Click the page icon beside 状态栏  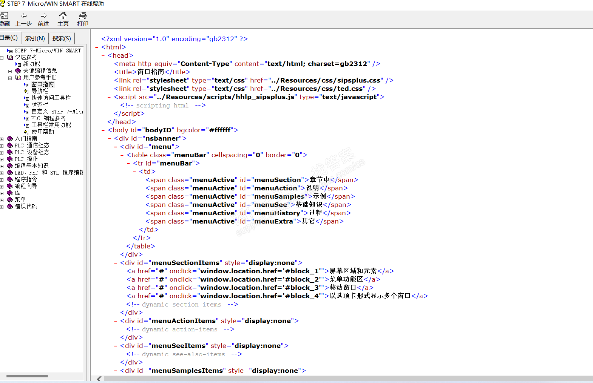point(26,105)
